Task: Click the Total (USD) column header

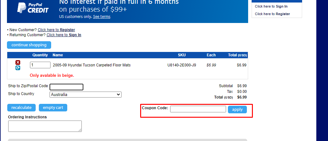Action: click(237, 55)
